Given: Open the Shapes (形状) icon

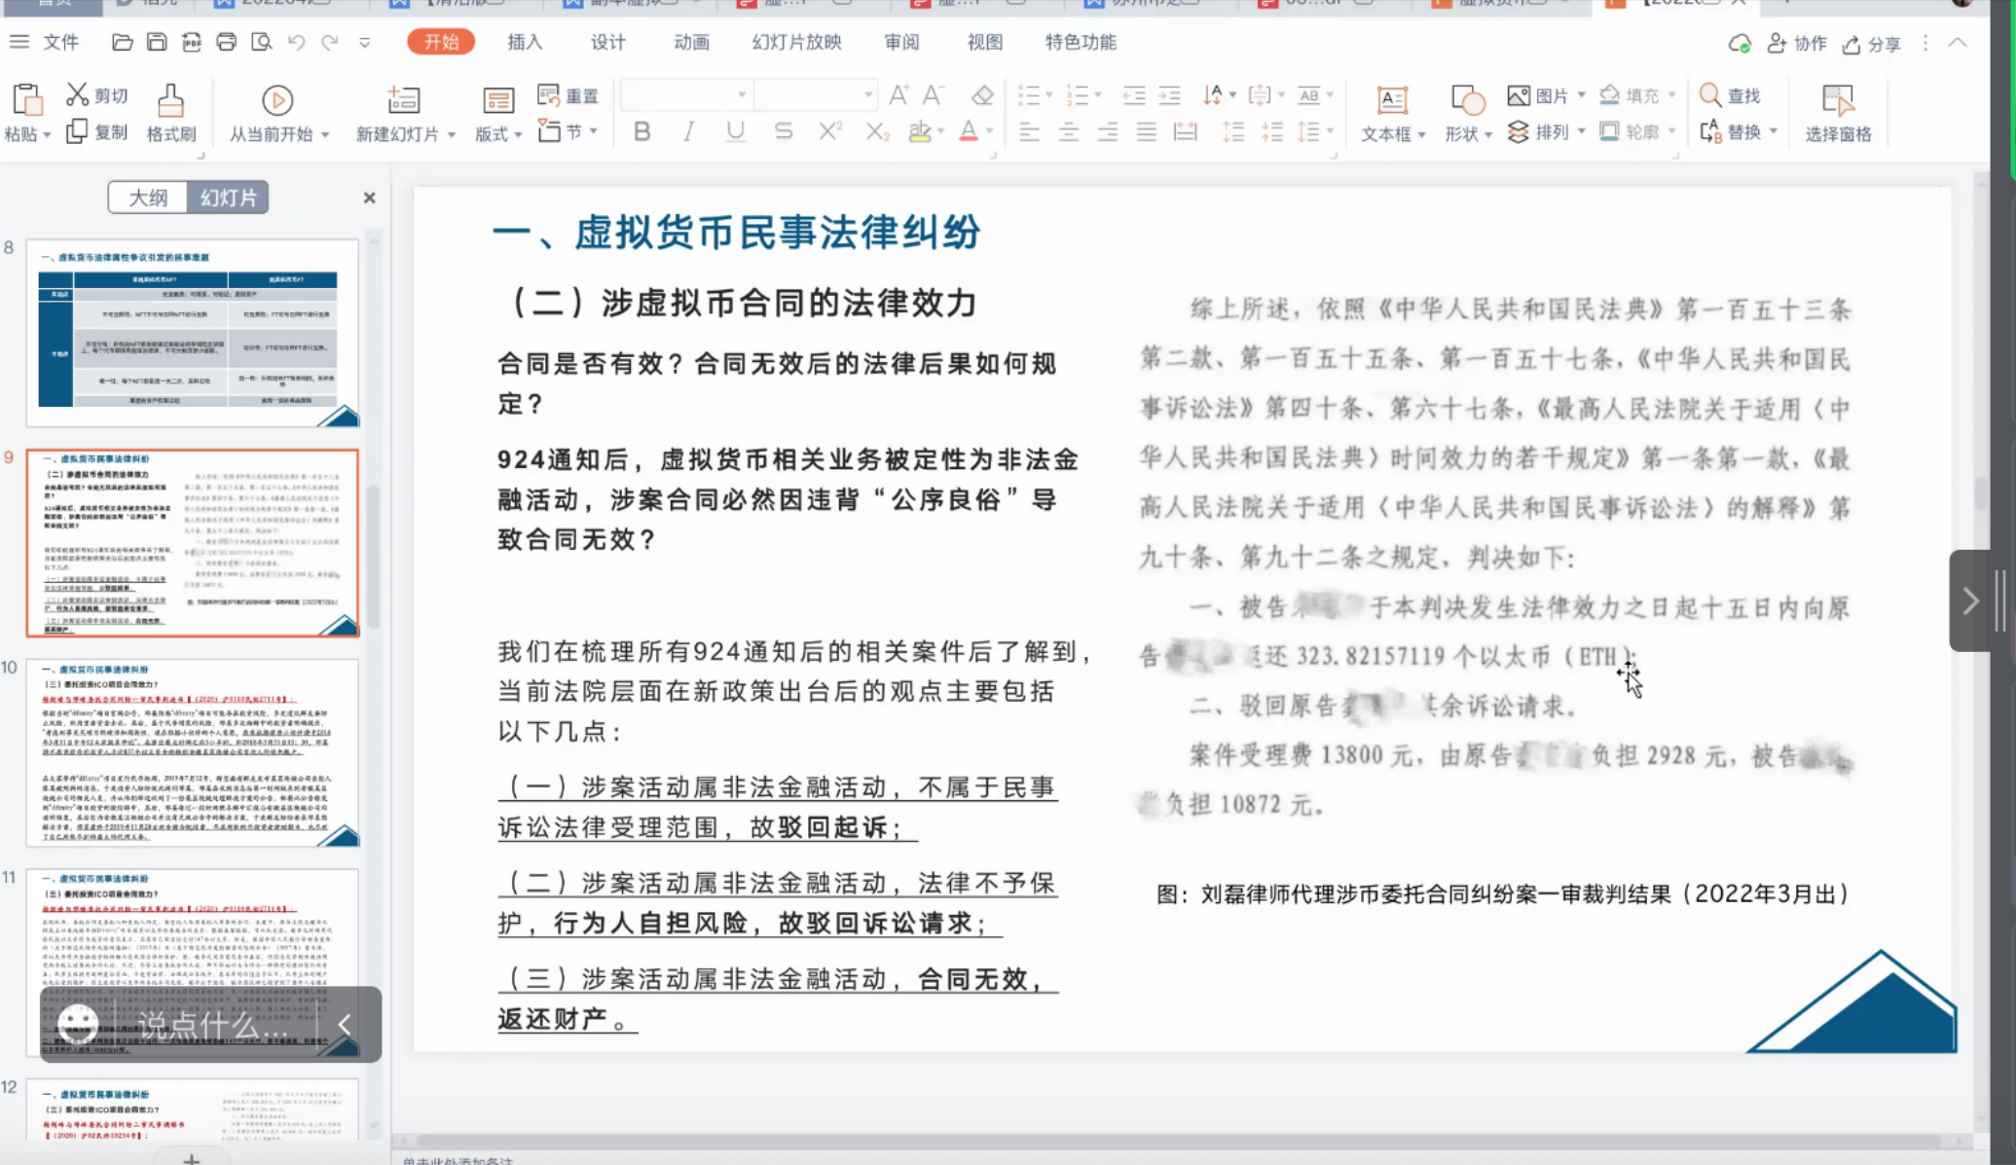Looking at the screenshot, I should click(1467, 100).
